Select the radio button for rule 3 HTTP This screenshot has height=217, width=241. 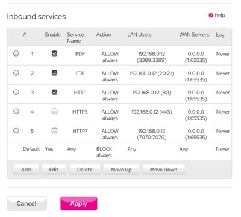click(16, 92)
